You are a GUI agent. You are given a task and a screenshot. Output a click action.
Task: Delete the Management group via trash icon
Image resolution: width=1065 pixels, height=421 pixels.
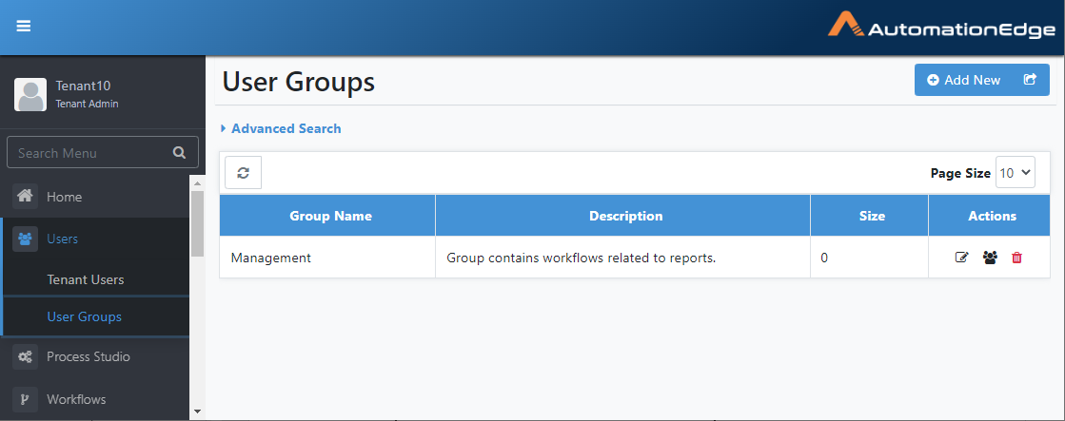[x=1016, y=258]
